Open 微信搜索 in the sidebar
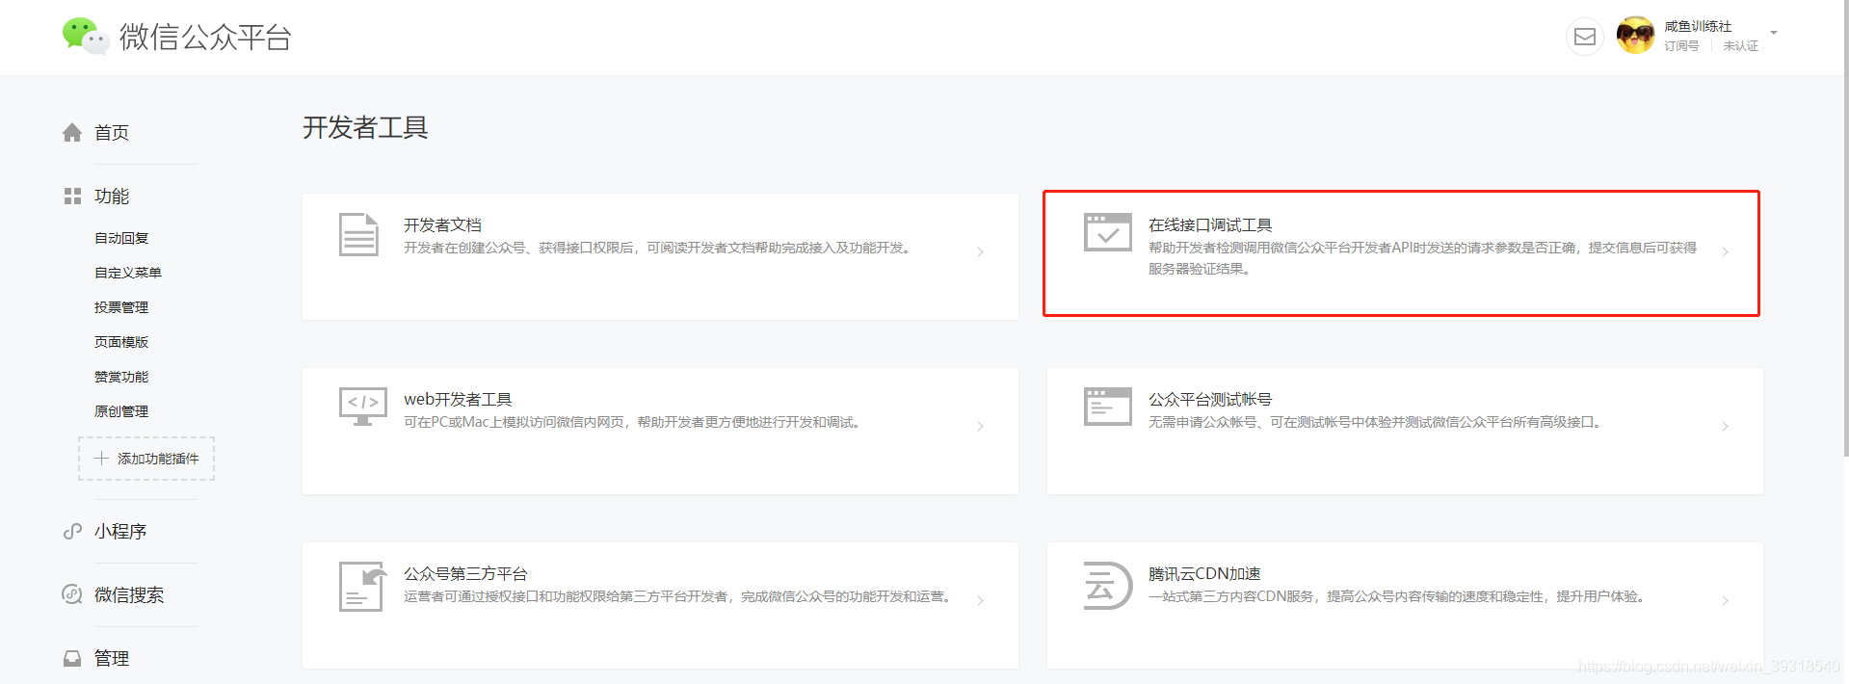This screenshot has height=684, width=1849. (x=129, y=594)
